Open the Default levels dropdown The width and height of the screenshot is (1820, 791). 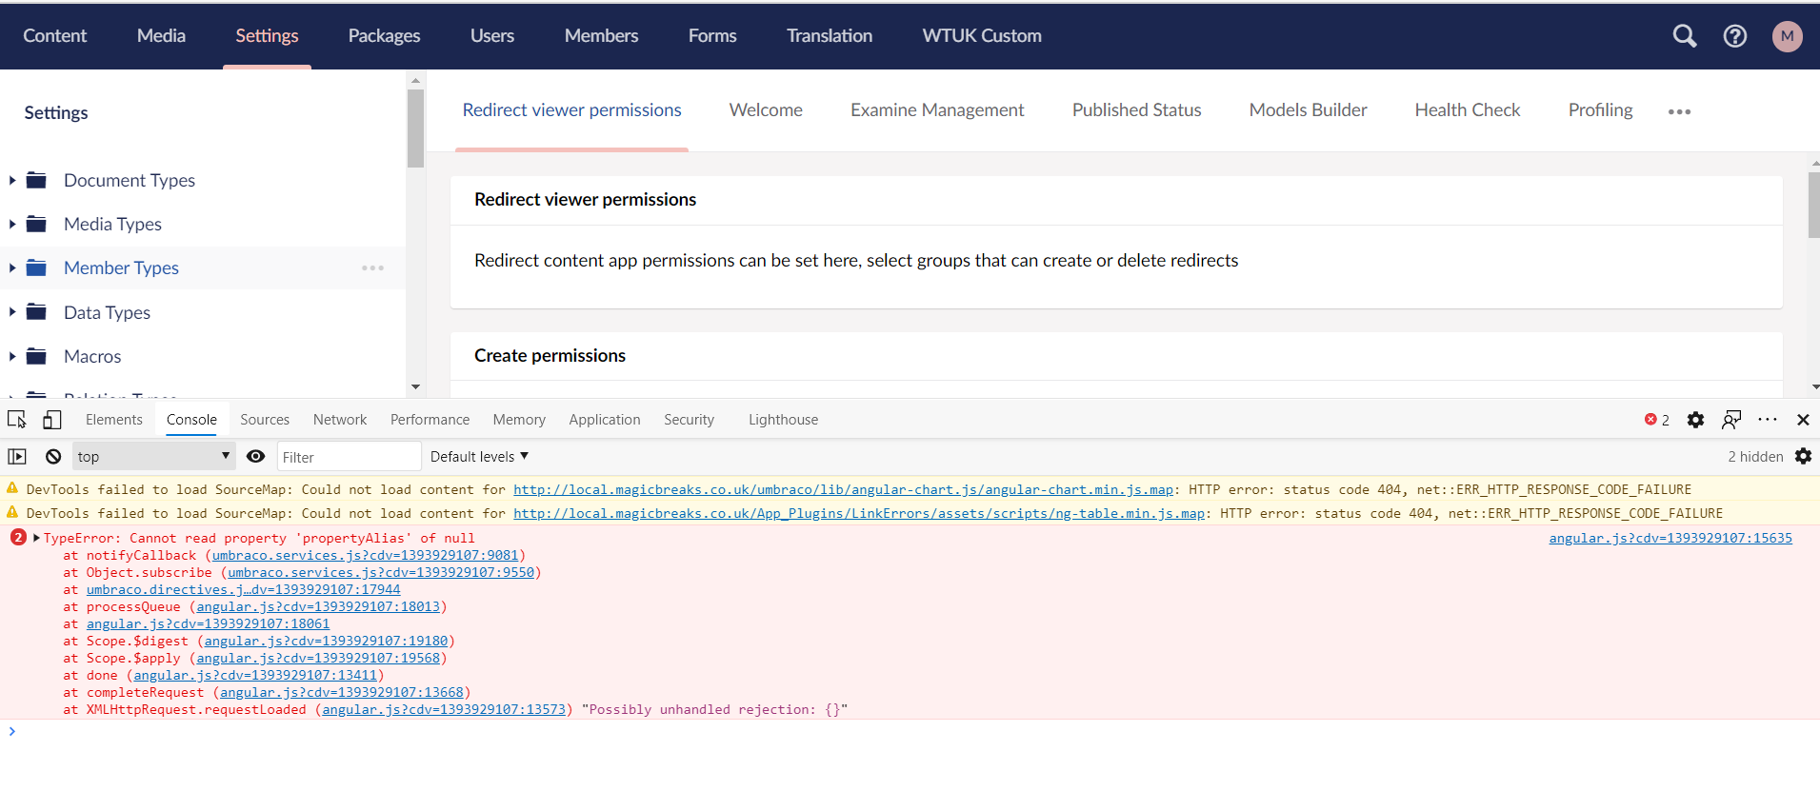(x=478, y=457)
